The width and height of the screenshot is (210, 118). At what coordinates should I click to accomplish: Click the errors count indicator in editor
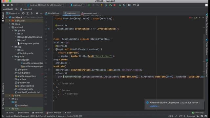point(191,18)
